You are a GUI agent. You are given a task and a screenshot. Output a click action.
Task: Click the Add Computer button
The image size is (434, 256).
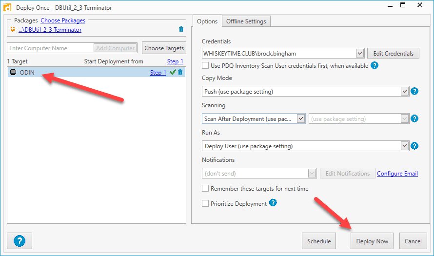click(x=116, y=48)
